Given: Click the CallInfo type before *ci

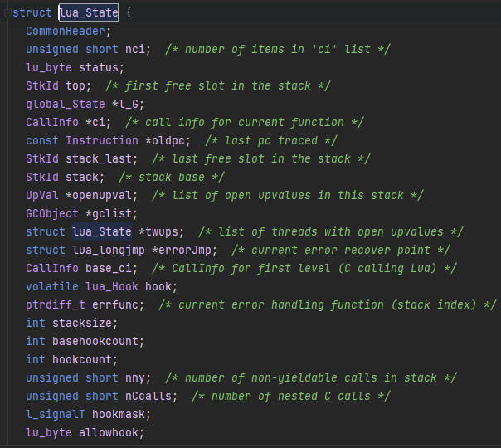Looking at the screenshot, I should [x=52, y=123].
